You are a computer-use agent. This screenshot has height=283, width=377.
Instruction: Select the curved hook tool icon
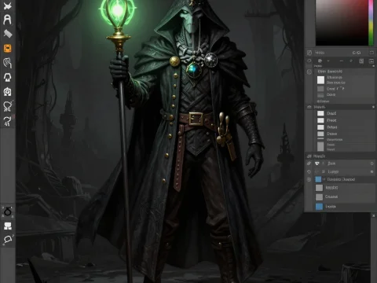click(x=7, y=121)
